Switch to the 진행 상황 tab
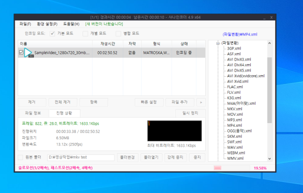 tap(64, 113)
